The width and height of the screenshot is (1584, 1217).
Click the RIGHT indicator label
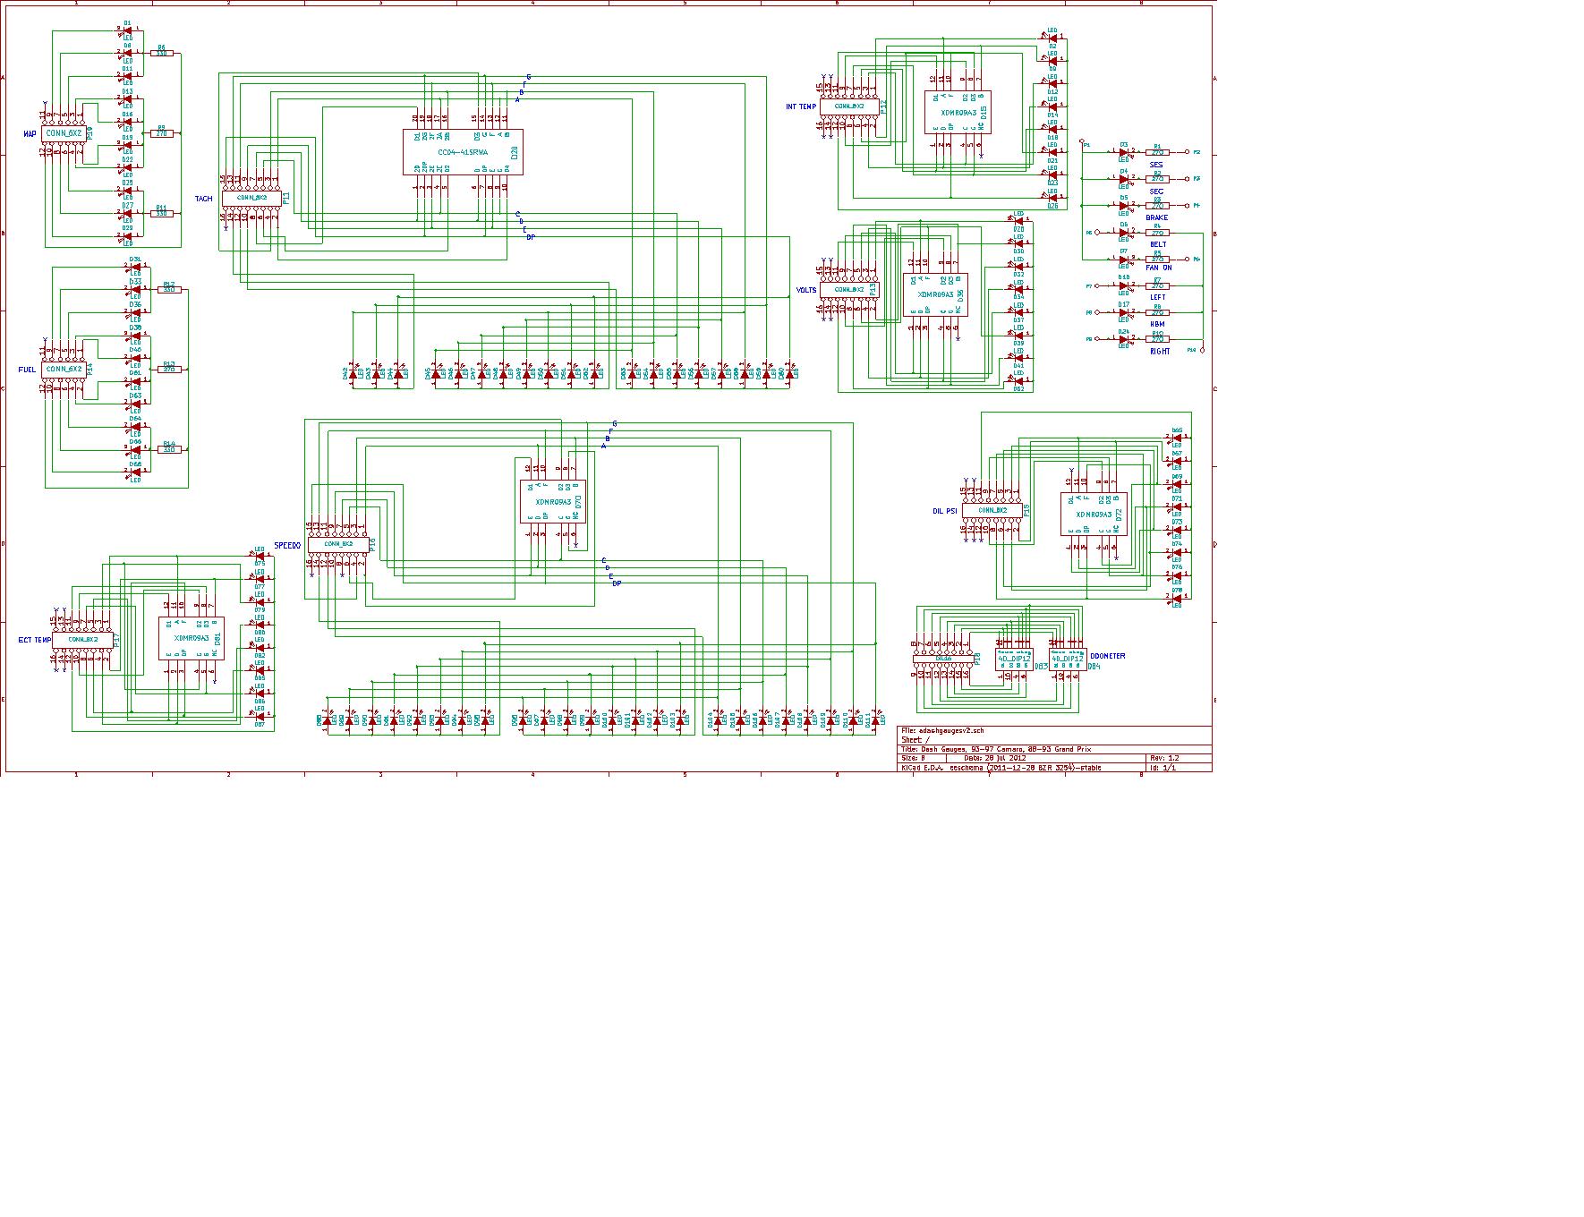(x=1160, y=352)
